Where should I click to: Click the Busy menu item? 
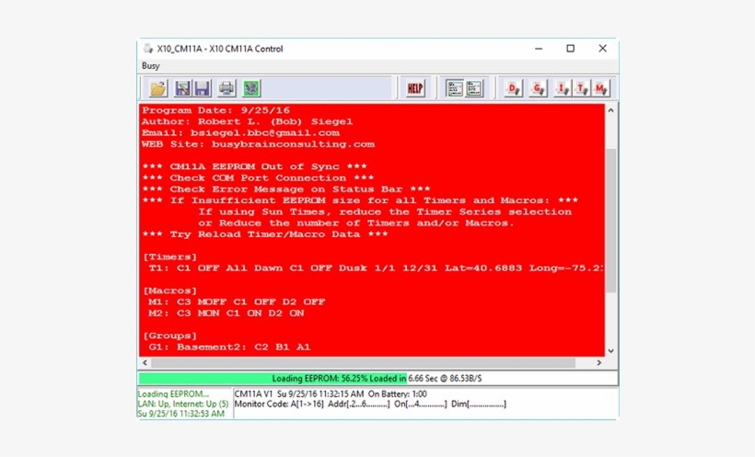(151, 66)
